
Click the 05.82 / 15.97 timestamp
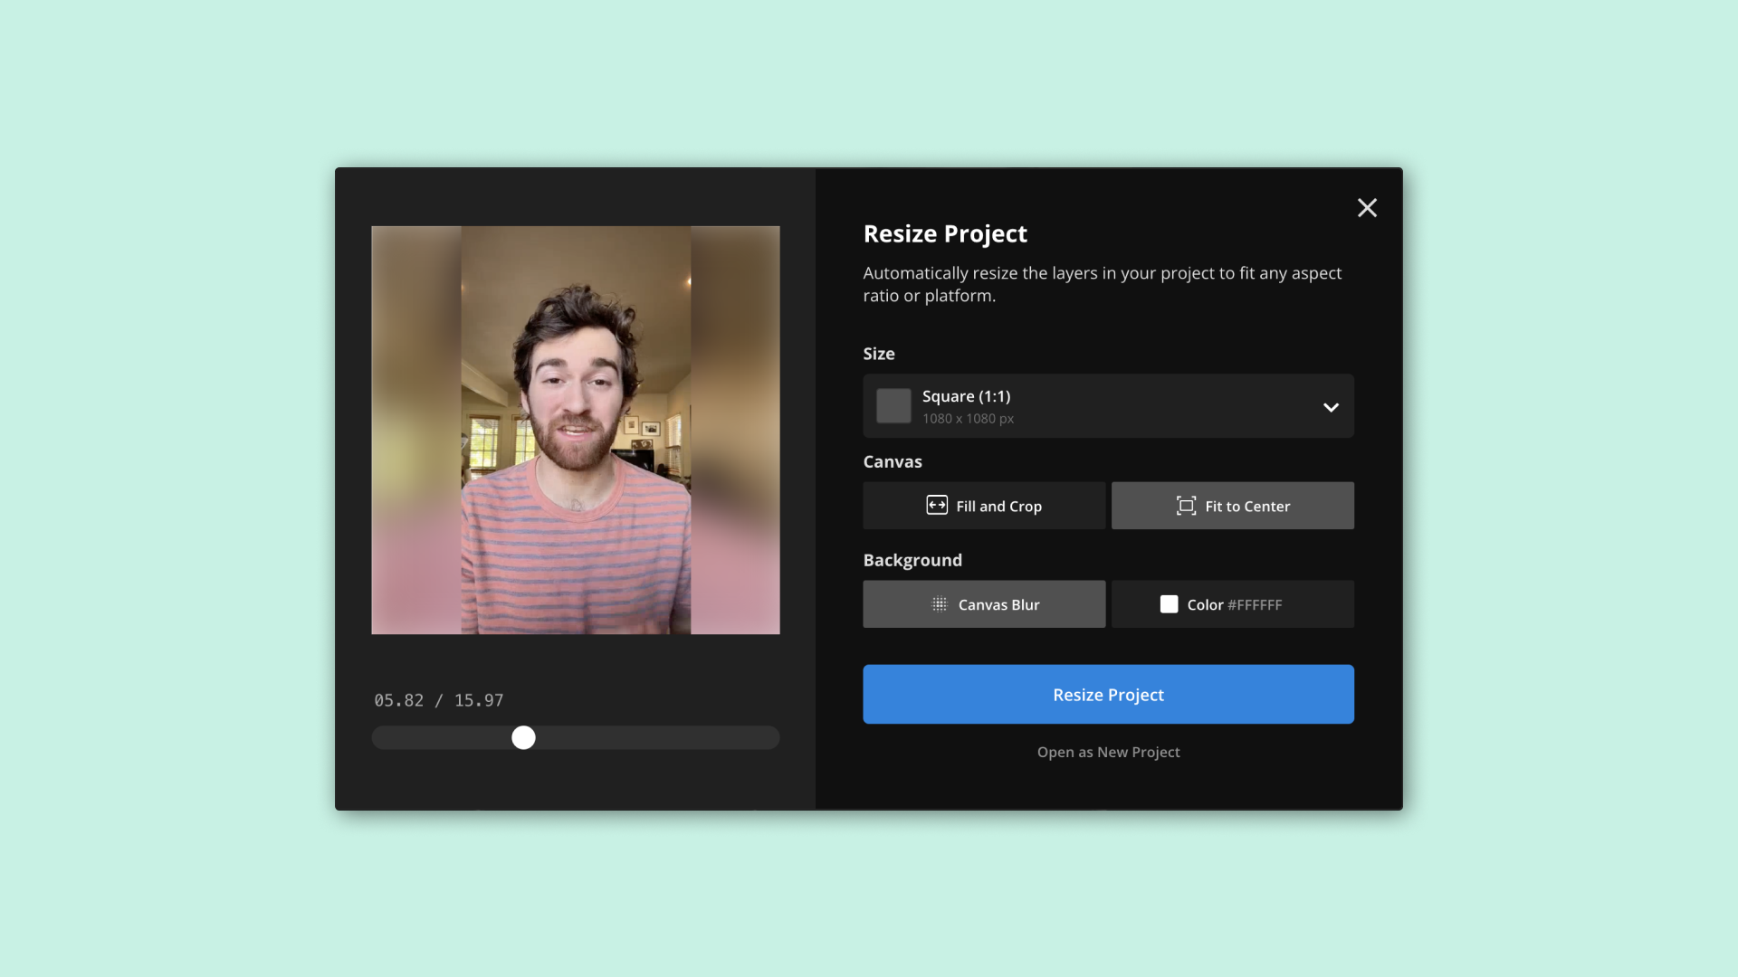click(x=439, y=701)
